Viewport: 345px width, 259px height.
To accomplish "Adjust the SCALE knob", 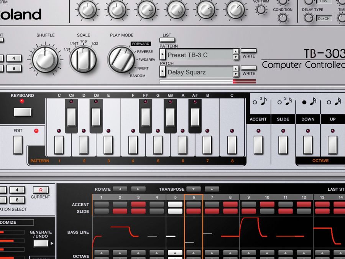I will tap(83, 59).
